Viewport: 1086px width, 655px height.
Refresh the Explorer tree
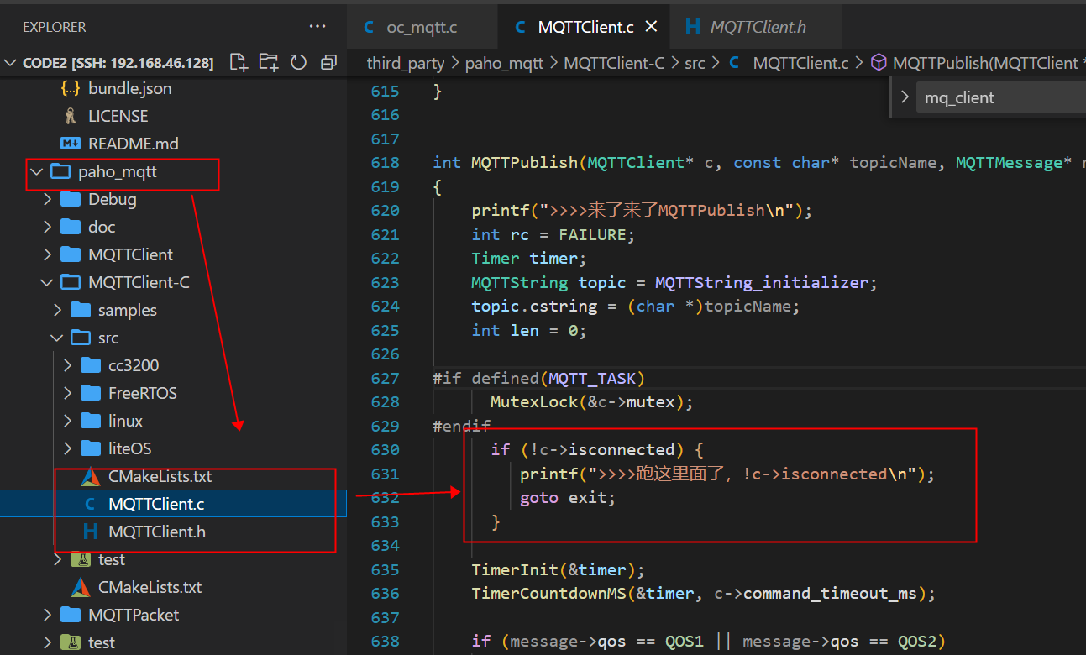click(298, 62)
